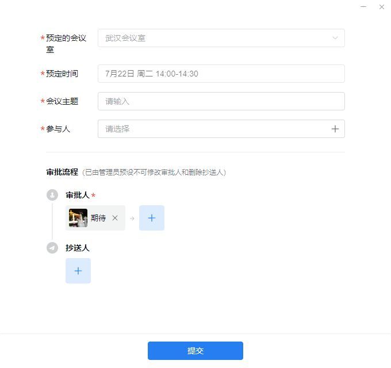Click the 审批流程 section heading
The image size is (391, 368).
click(x=62, y=172)
